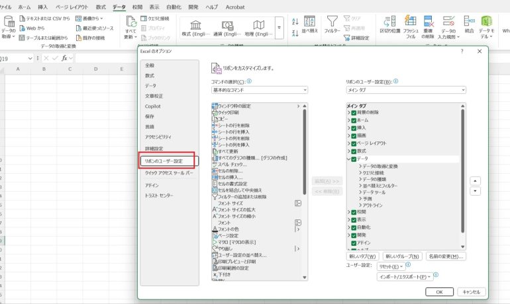Open the インポート/エクスポート dropdown button
The width and height of the screenshot is (510, 304).
click(404, 276)
